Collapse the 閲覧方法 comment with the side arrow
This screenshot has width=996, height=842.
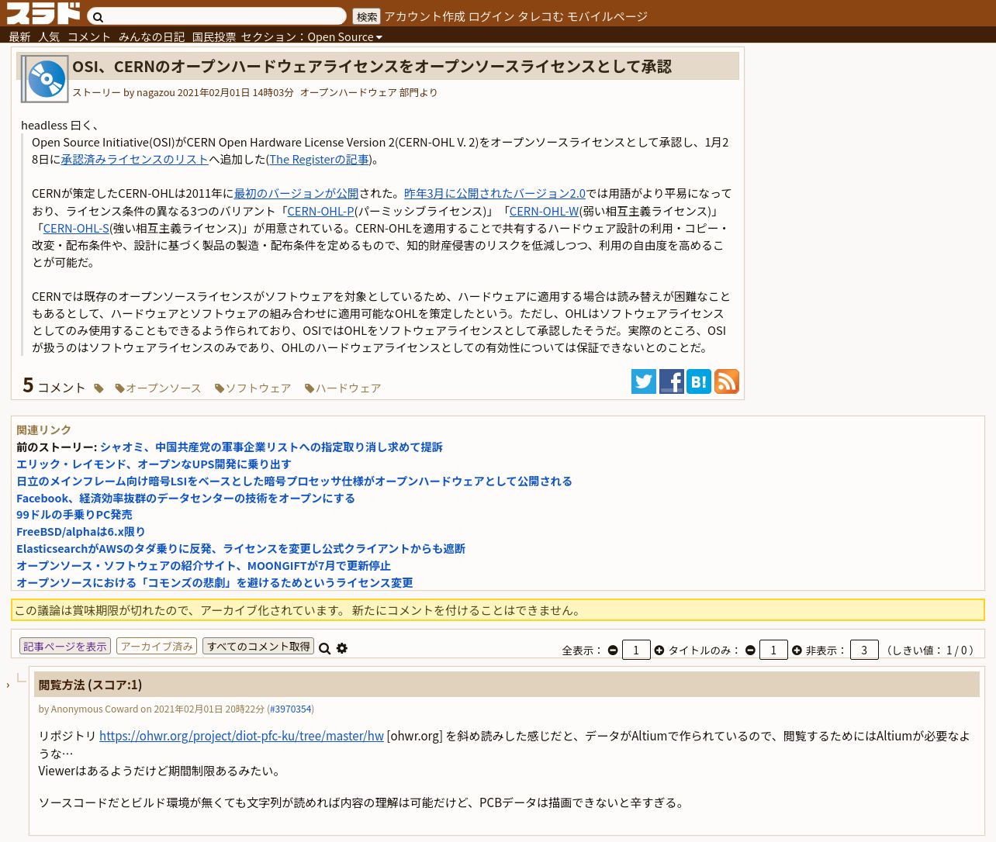point(8,685)
